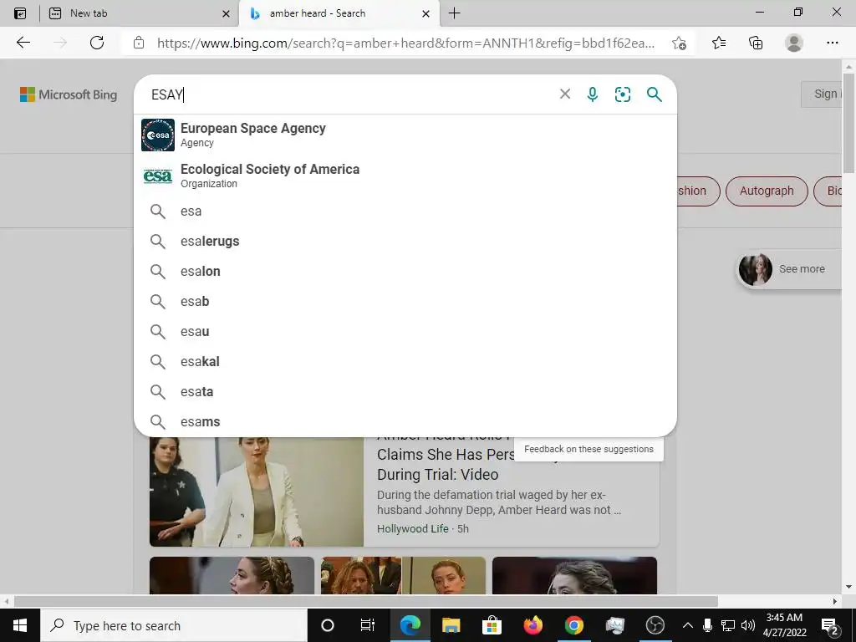Open the browser profile avatar
The image size is (856, 642).
coord(794,43)
